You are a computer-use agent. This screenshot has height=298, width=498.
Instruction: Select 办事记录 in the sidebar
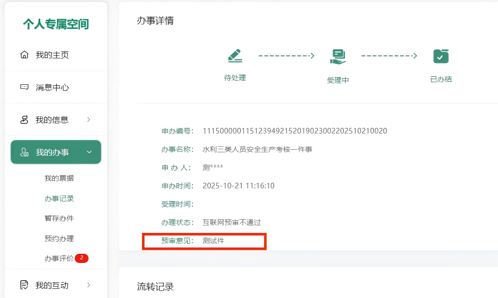(x=59, y=198)
